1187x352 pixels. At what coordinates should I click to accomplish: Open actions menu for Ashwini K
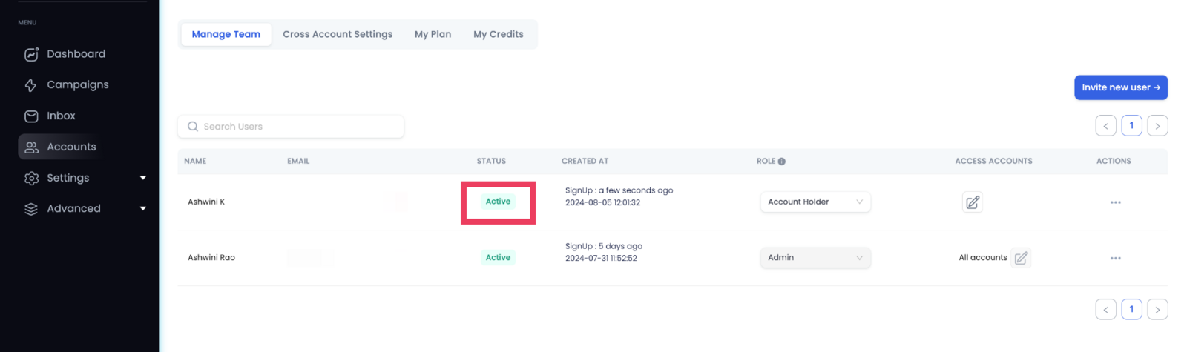click(1115, 202)
